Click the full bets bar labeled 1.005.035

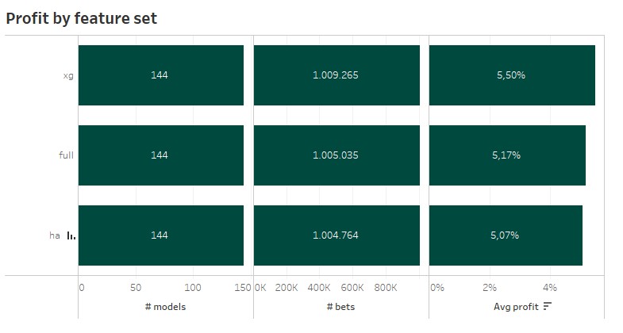point(336,155)
